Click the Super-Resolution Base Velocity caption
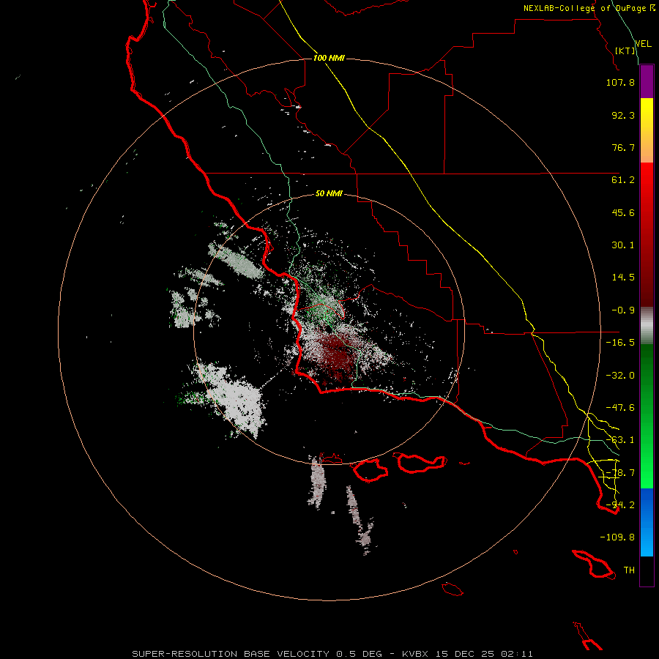Screen dimensions: 659x659 [332, 654]
